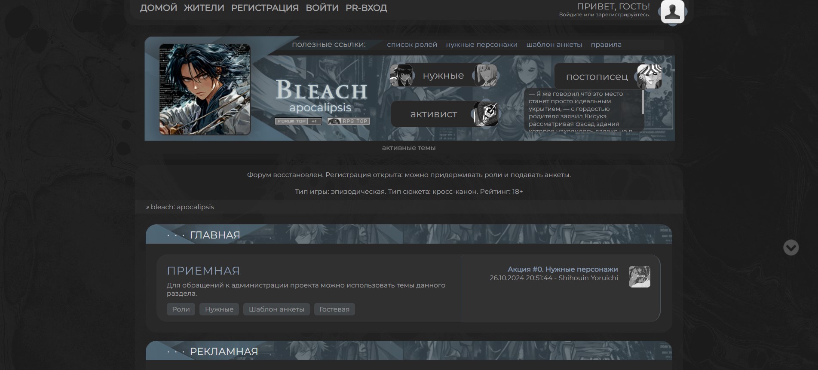Open активные темы link
The width and height of the screenshot is (818, 370).
pyautogui.click(x=409, y=148)
